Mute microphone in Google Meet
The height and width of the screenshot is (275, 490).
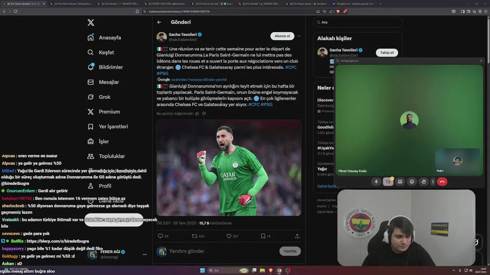[x=376, y=182]
